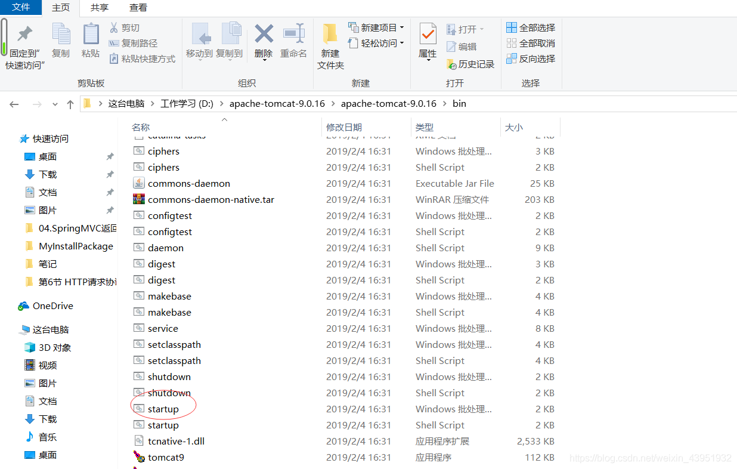Open the Open (打开) ribbon dropdown

click(465, 29)
